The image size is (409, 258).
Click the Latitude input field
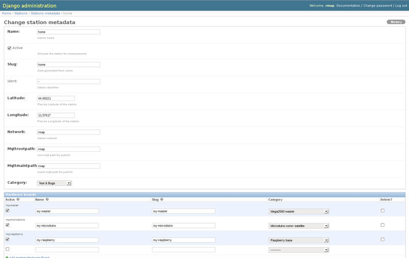point(56,99)
